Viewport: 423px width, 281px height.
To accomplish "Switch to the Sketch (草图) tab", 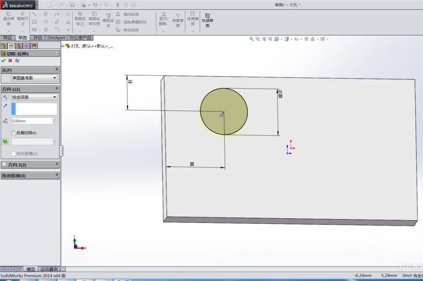I will (23, 38).
